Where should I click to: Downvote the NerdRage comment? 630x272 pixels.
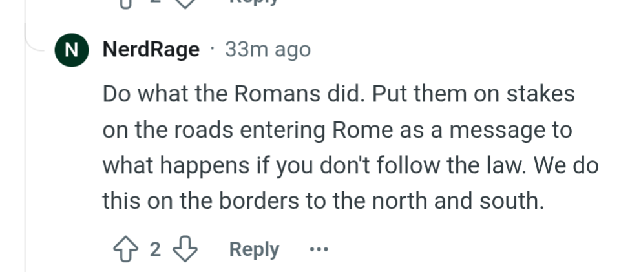pos(185,249)
